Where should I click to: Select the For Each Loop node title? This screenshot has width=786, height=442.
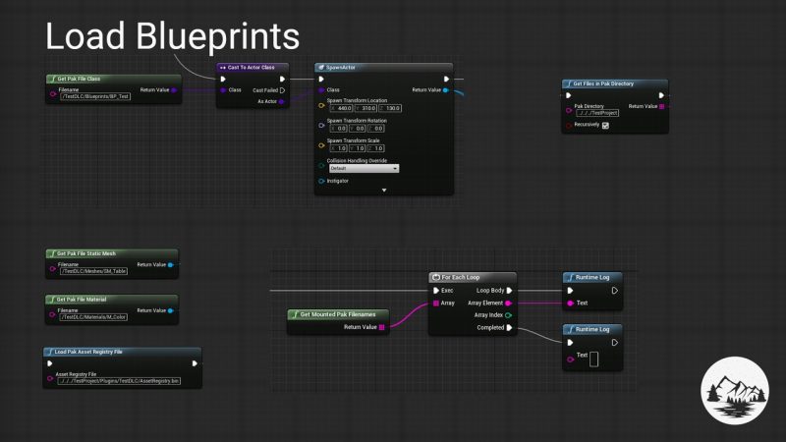pos(460,277)
